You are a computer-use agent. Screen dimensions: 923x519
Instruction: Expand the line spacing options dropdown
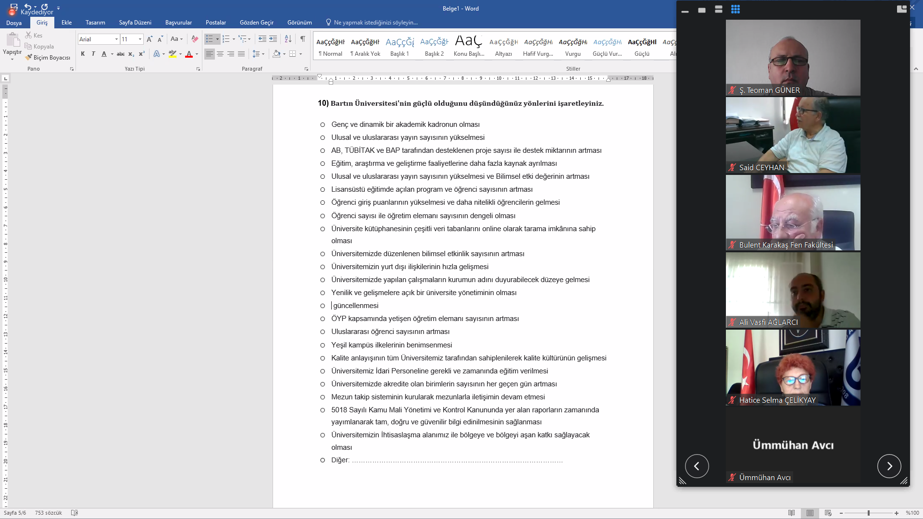click(x=263, y=54)
